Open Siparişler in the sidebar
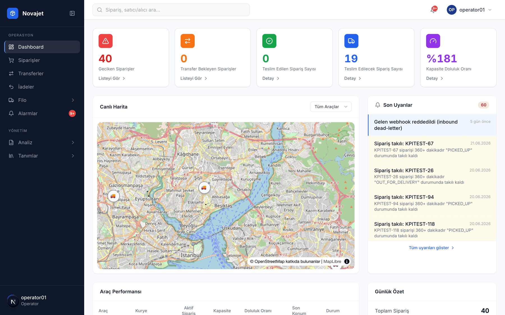This screenshot has height=315, width=505. click(42, 60)
